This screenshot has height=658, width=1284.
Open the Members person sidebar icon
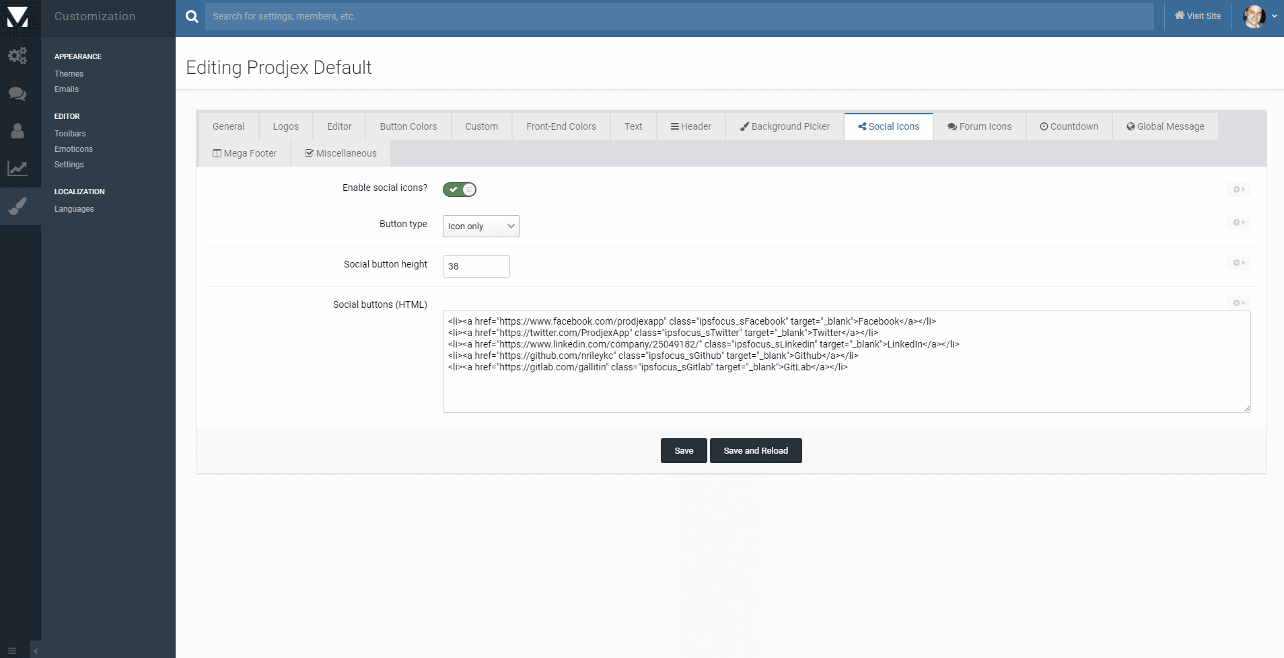tap(17, 130)
